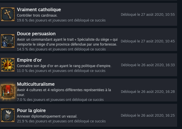Click the 19.6 % players unlocked statistic
The width and height of the screenshot is (182, 129).
pyautogui.click(x=61, y=20)
